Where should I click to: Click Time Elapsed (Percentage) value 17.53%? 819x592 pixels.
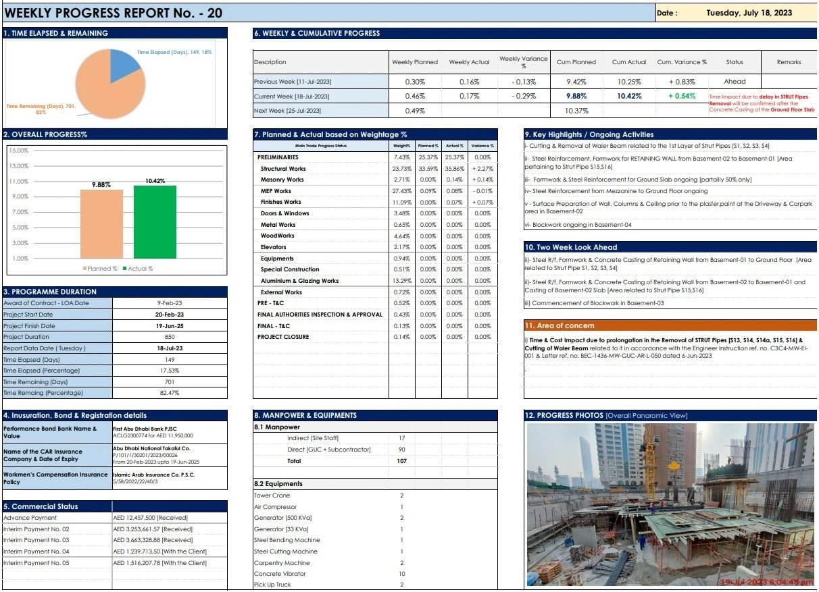click(x=170, y=371)
